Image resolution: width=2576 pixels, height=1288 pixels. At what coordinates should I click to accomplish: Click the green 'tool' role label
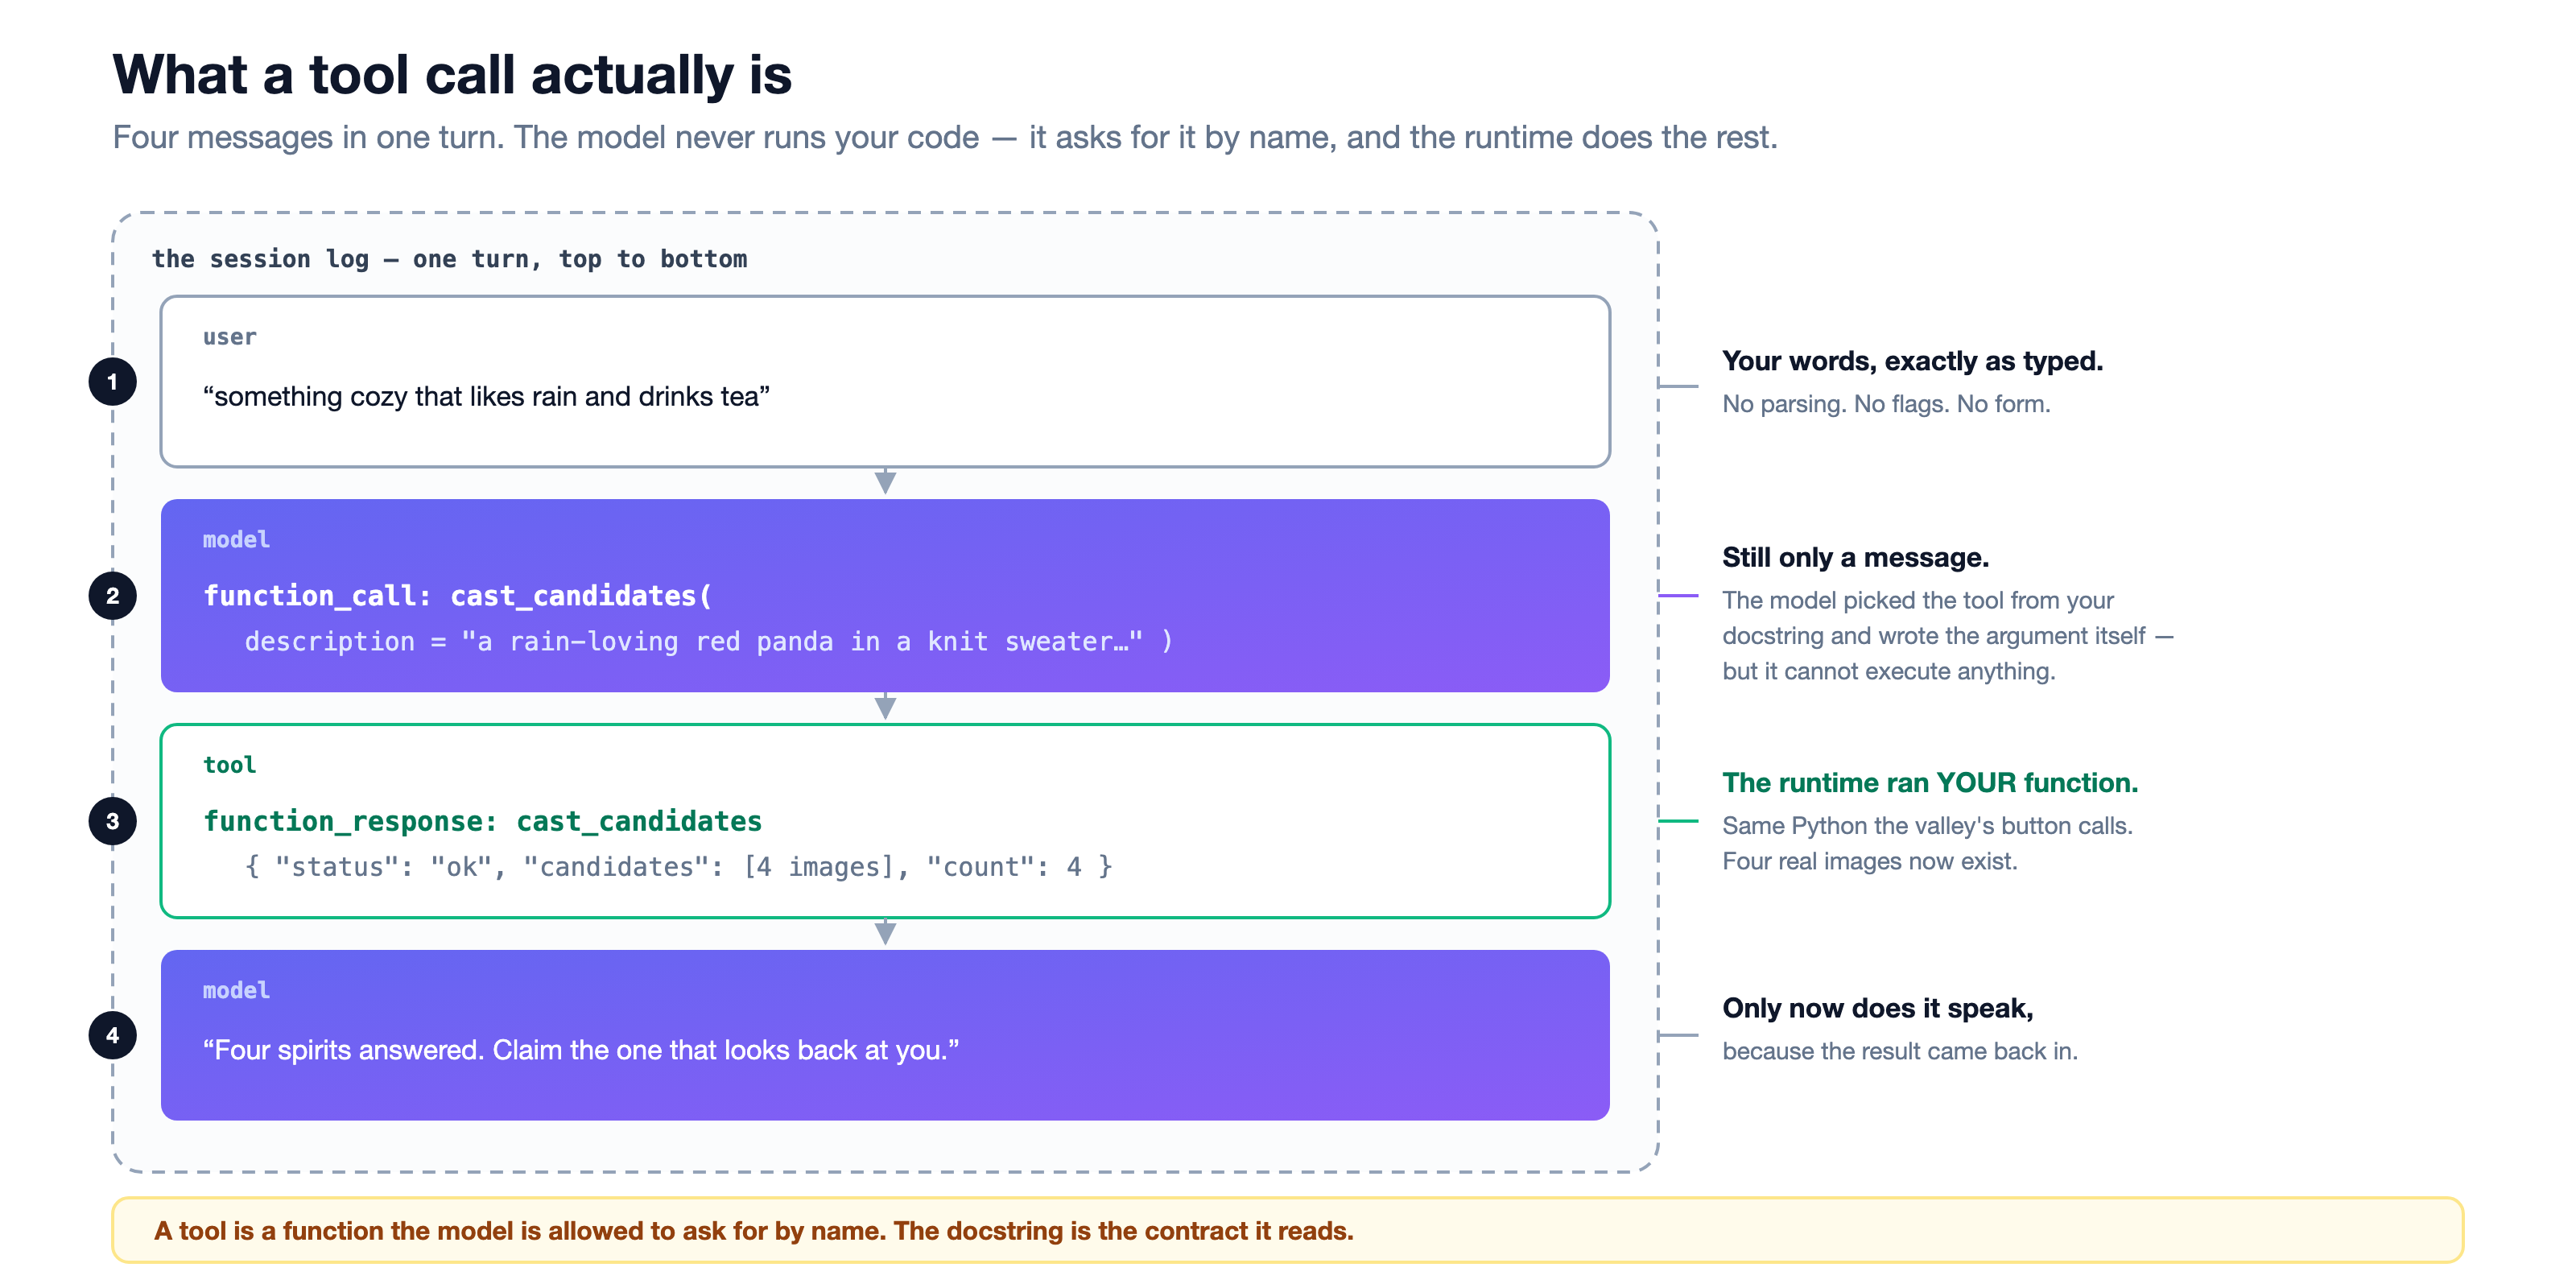tap(229, 765)
